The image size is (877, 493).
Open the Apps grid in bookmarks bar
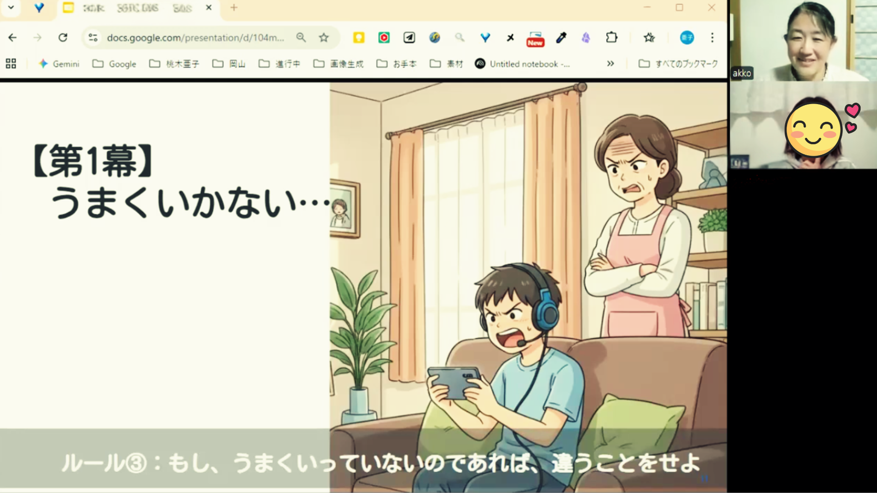point(11,64)
